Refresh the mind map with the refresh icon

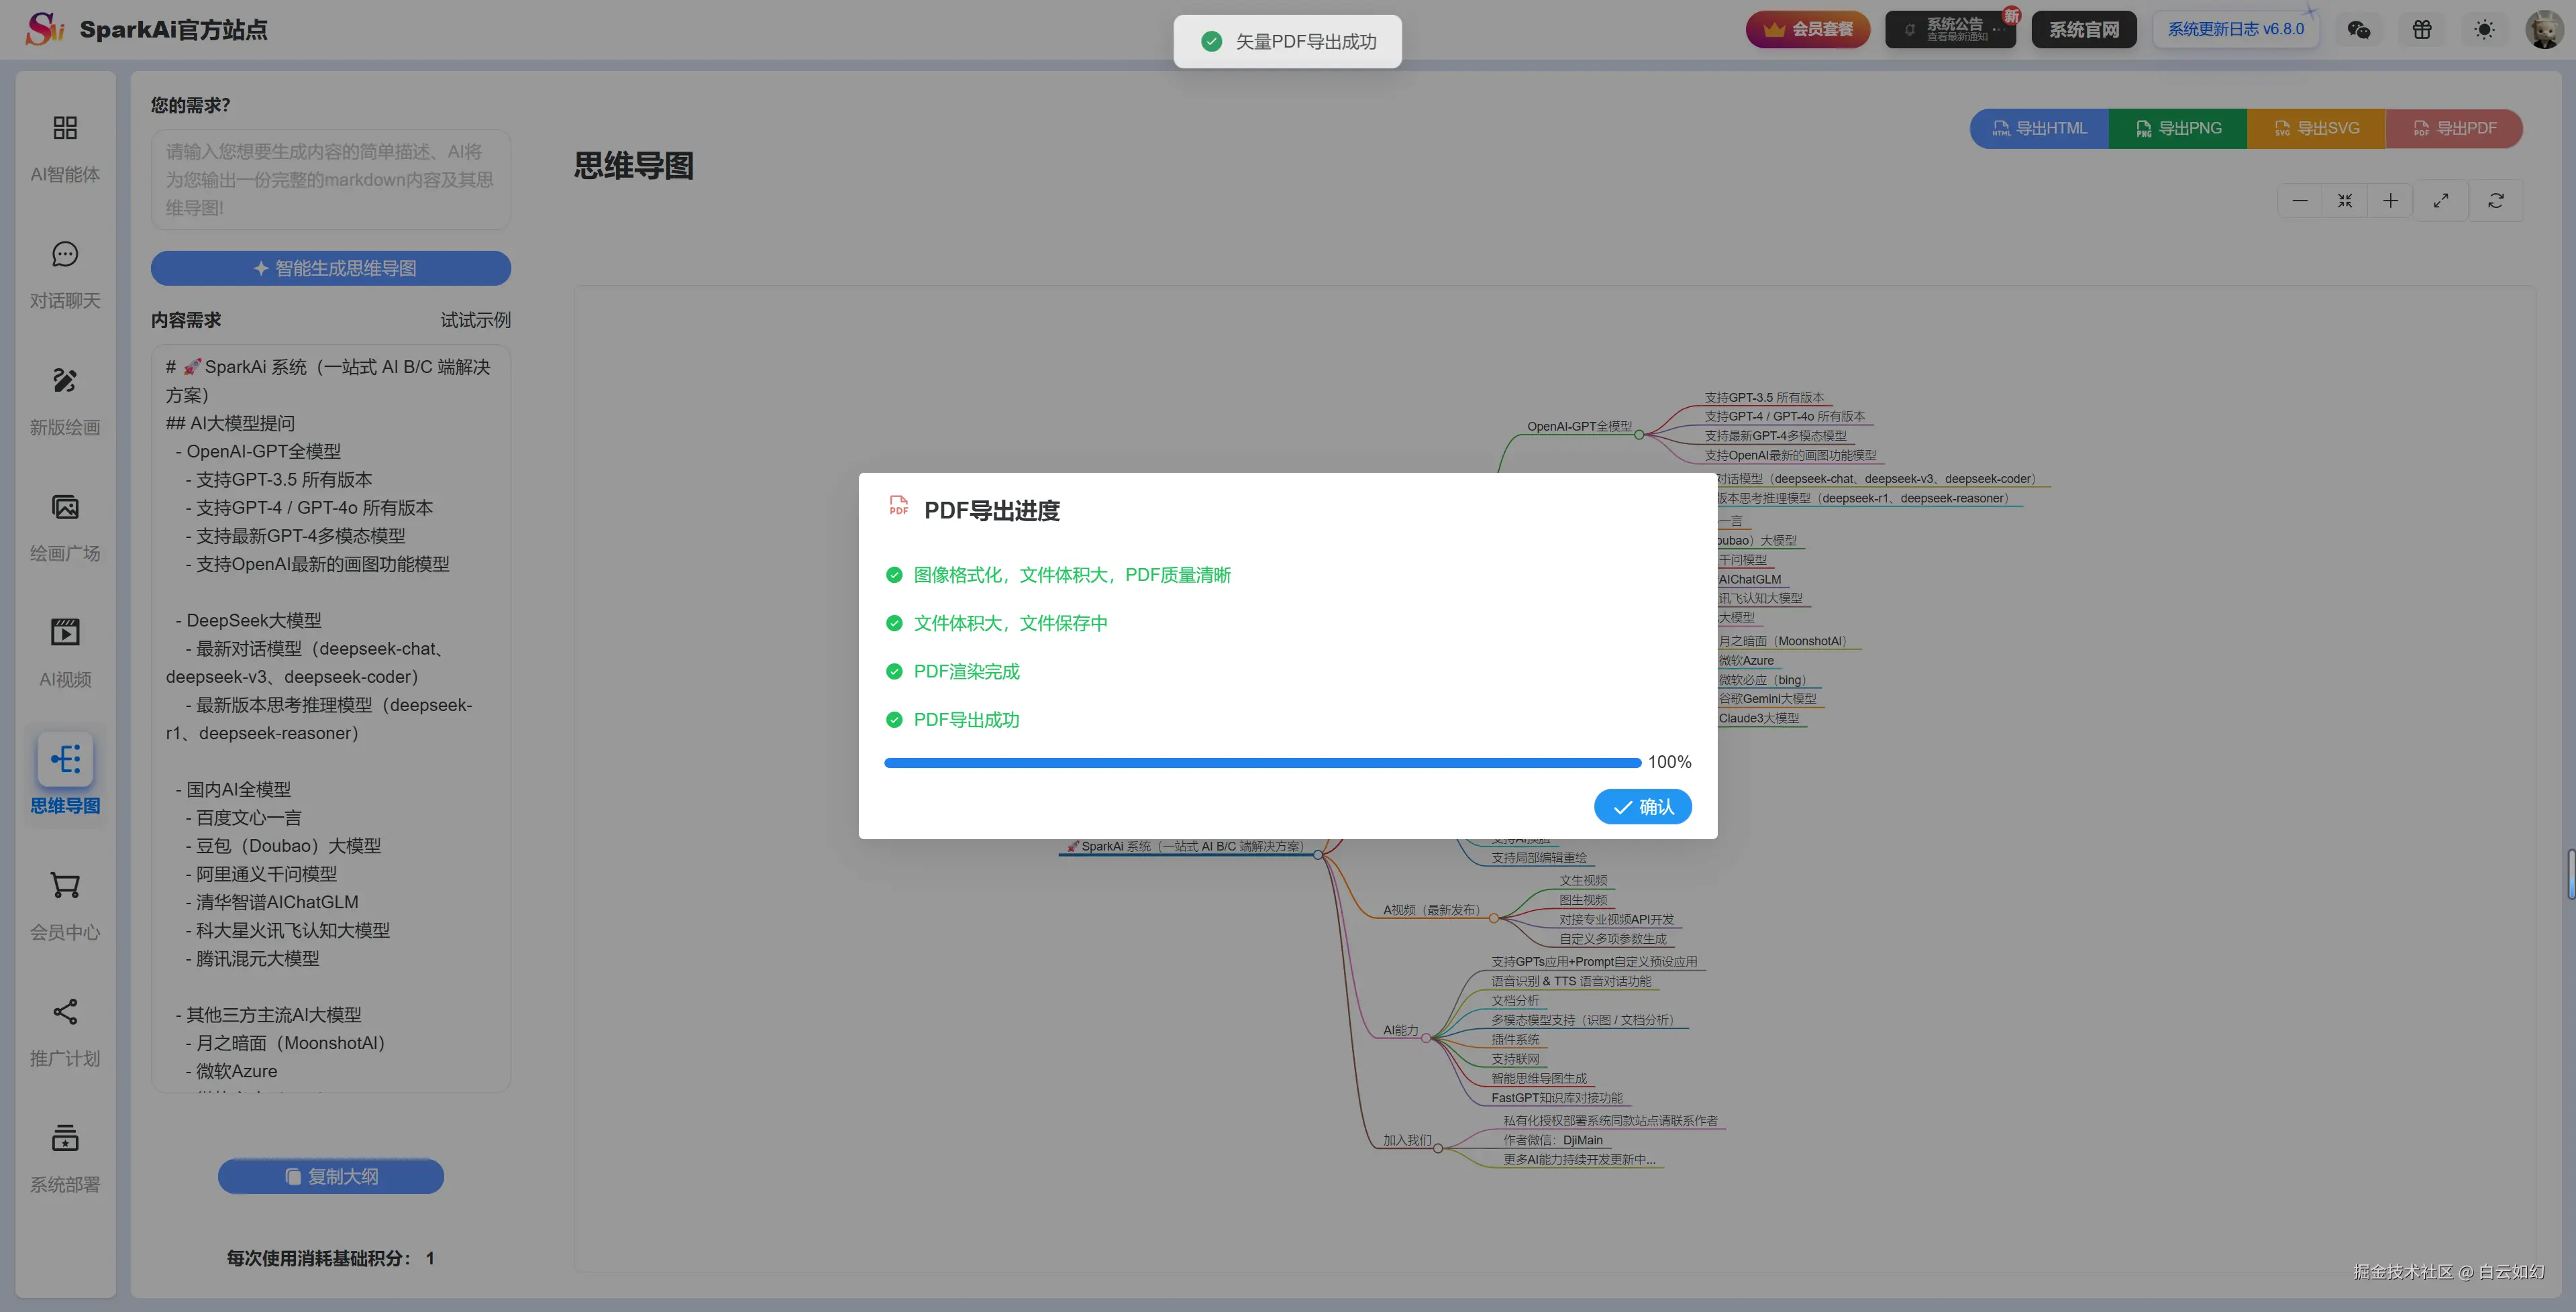[x=2496, y=200]
